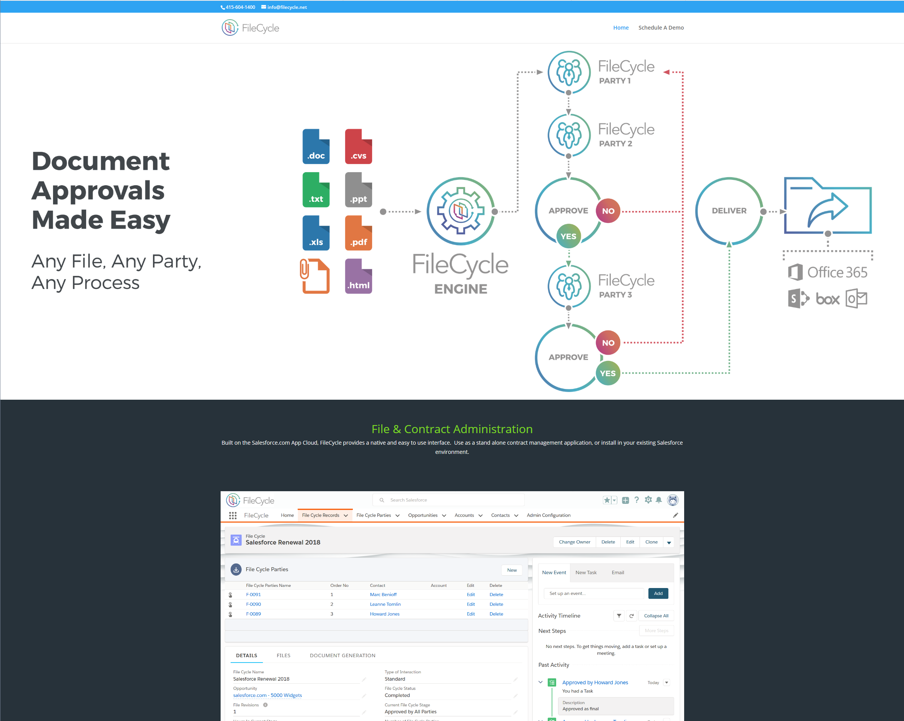Viewport: 904px width, 721px height.
Task: Click the favorites star icon
Action: point(607,500)
